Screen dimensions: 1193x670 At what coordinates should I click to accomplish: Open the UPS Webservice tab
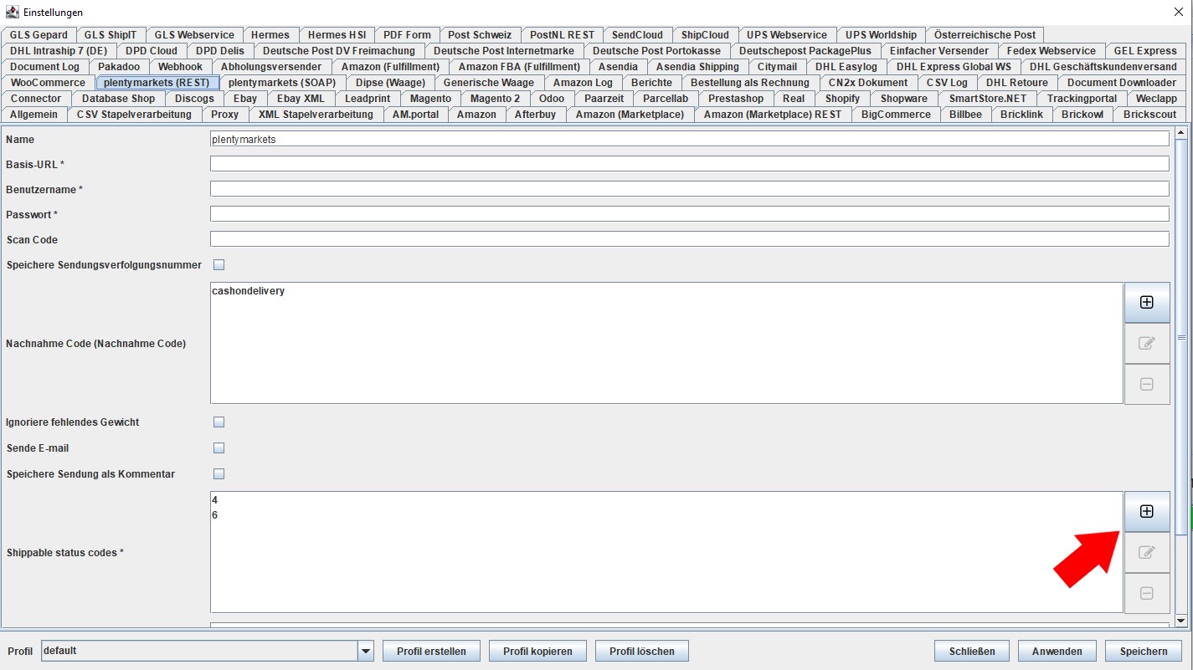787,35
